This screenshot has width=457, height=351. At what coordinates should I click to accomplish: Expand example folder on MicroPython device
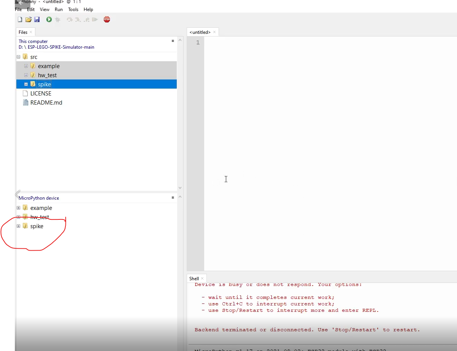(18, 208)
